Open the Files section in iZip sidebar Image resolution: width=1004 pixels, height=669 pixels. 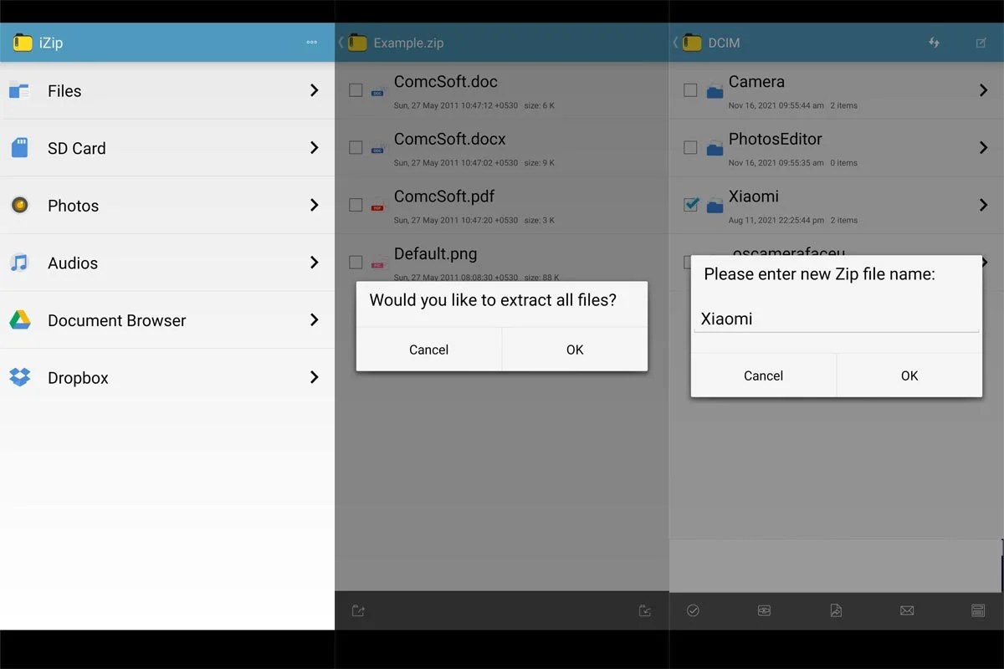[20, 90]
